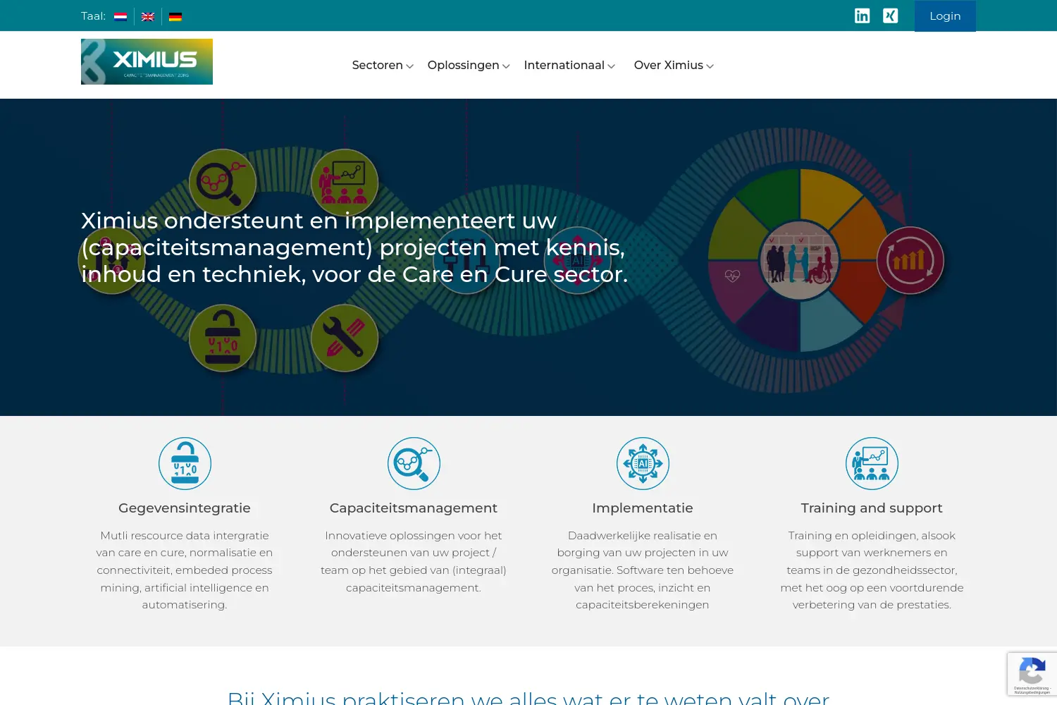Screen dimensions: 1057x705
Task: Click the Gegevensintegratie padlock icon
Action: pos(185,463)
